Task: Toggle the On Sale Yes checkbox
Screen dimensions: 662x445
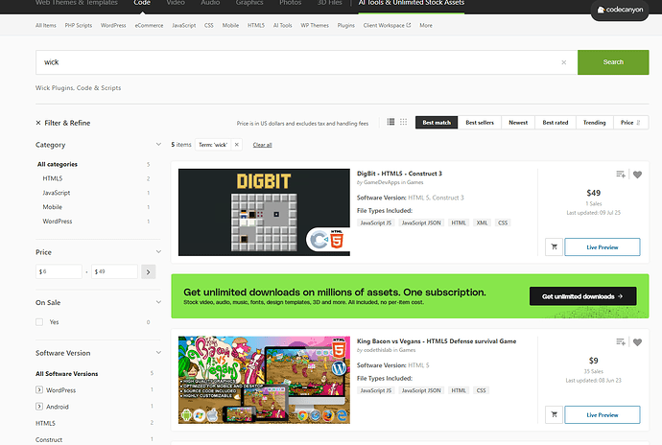Action: (x=39, y=322)
